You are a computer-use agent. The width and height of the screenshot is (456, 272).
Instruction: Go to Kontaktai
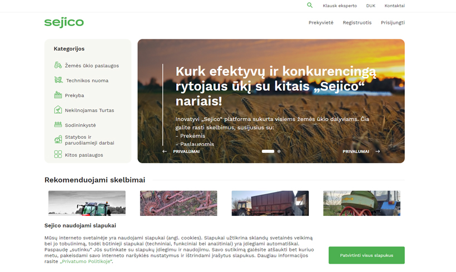(x=394, y=6)
